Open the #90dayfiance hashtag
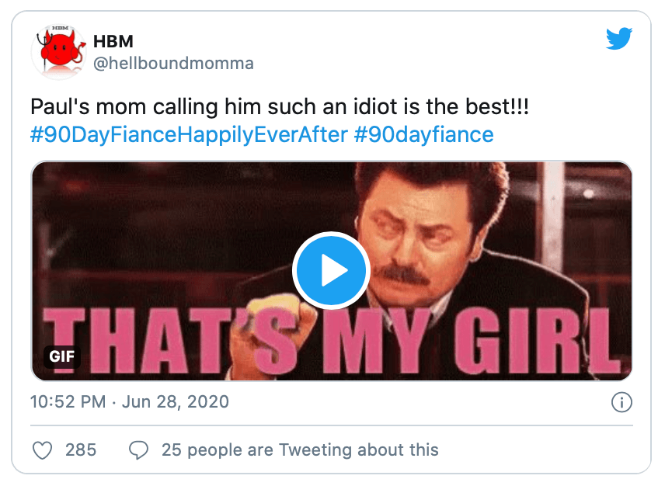Image resolution: width=665 pixels, height=486 pixels. [x=423, y=134]
